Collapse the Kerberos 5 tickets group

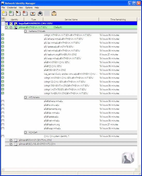point(25,31)
